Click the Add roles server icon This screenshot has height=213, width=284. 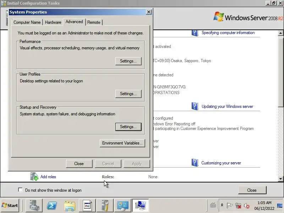pyautogui.click(x=34, y=176)
